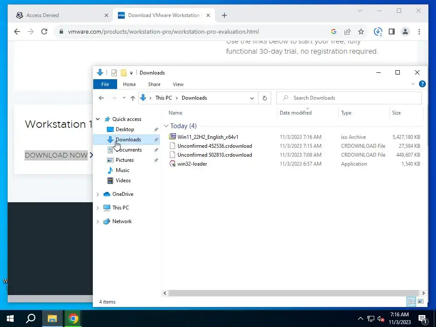Open Windows taskbar search
436x327 pixels.
click(x=31, y=318)
